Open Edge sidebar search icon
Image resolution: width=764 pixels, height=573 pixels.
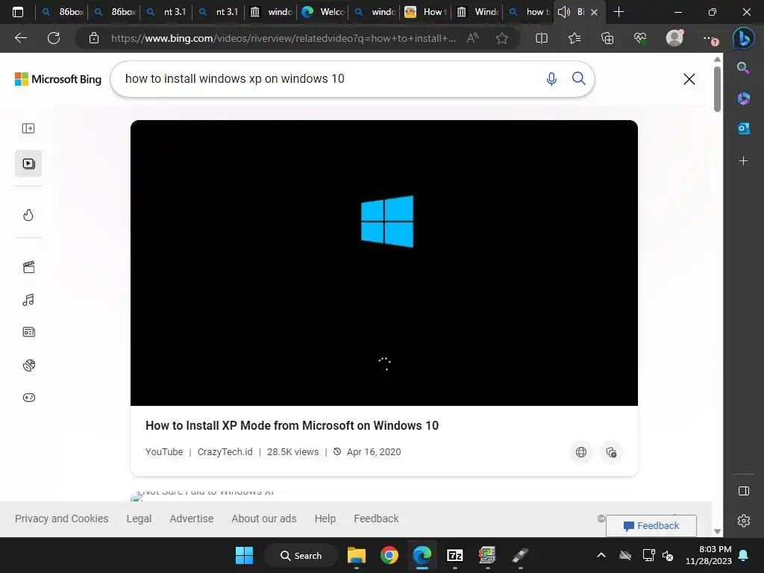(x=743, y=68)
